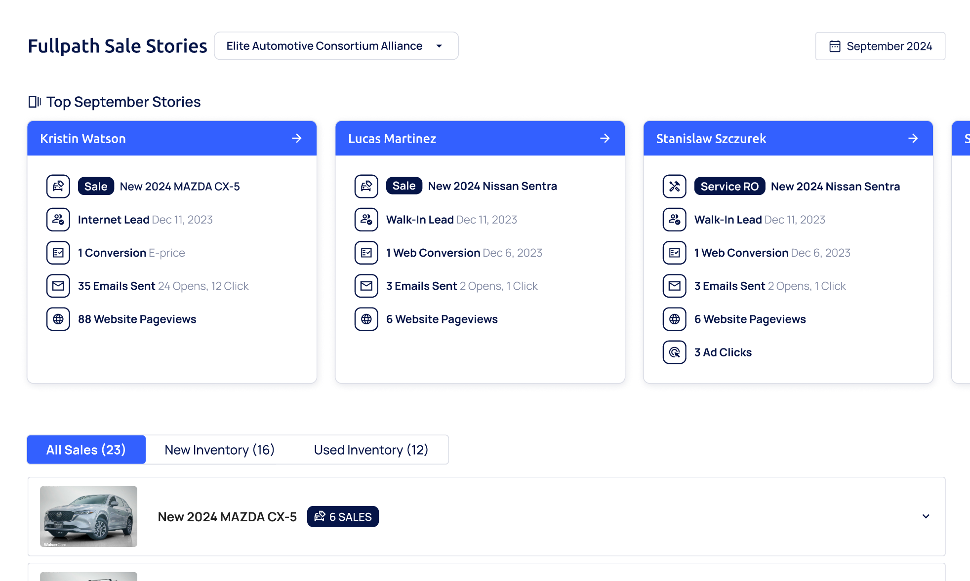Expand the New 2024 MAZDA CX-5 row

point(926,516)
